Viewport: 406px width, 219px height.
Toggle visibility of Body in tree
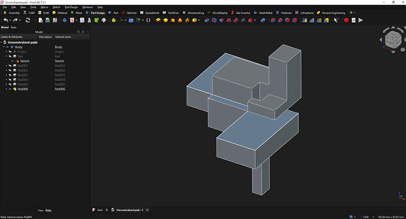click(x=8, y=47)
